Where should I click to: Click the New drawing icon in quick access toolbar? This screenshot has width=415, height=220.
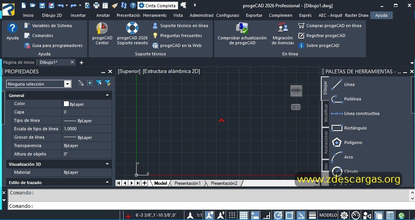(x=24, y=5)
